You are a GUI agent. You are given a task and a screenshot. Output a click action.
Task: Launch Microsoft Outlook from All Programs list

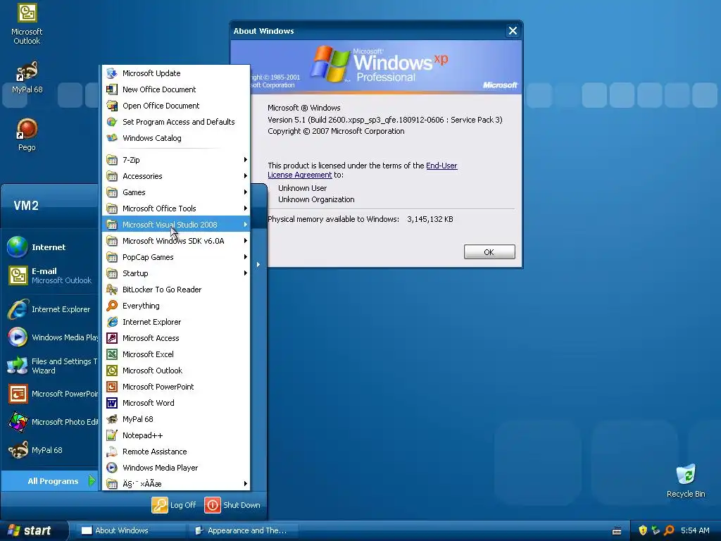[175, 371]
